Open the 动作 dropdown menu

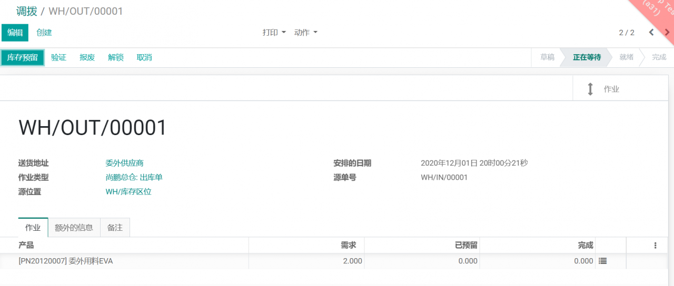(306, 33)
